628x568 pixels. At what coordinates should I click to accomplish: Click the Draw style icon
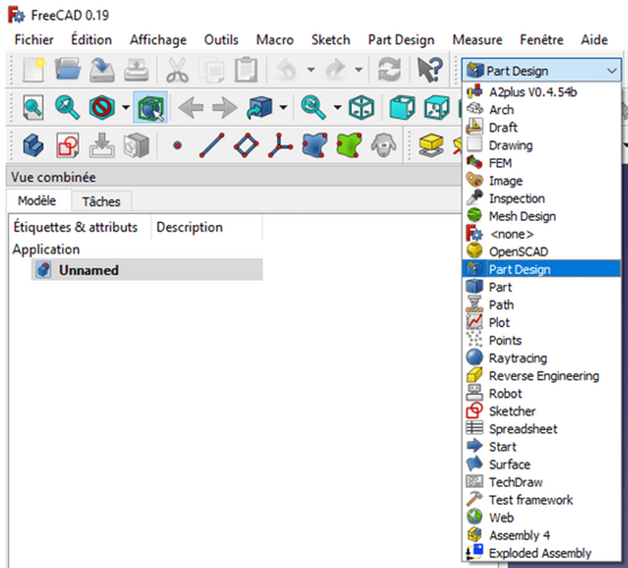(x=102, y=107)
